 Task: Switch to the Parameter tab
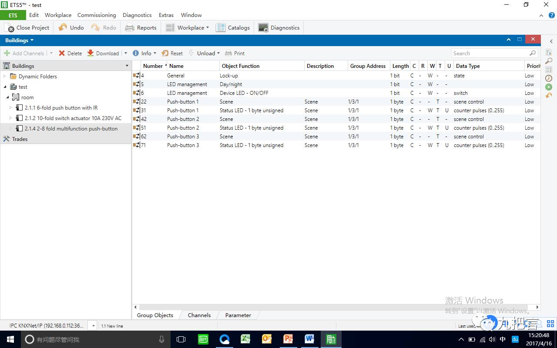point(238,315)
